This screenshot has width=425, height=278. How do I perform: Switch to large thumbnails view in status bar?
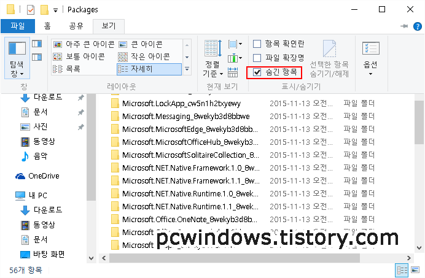(x=415, y=270)
